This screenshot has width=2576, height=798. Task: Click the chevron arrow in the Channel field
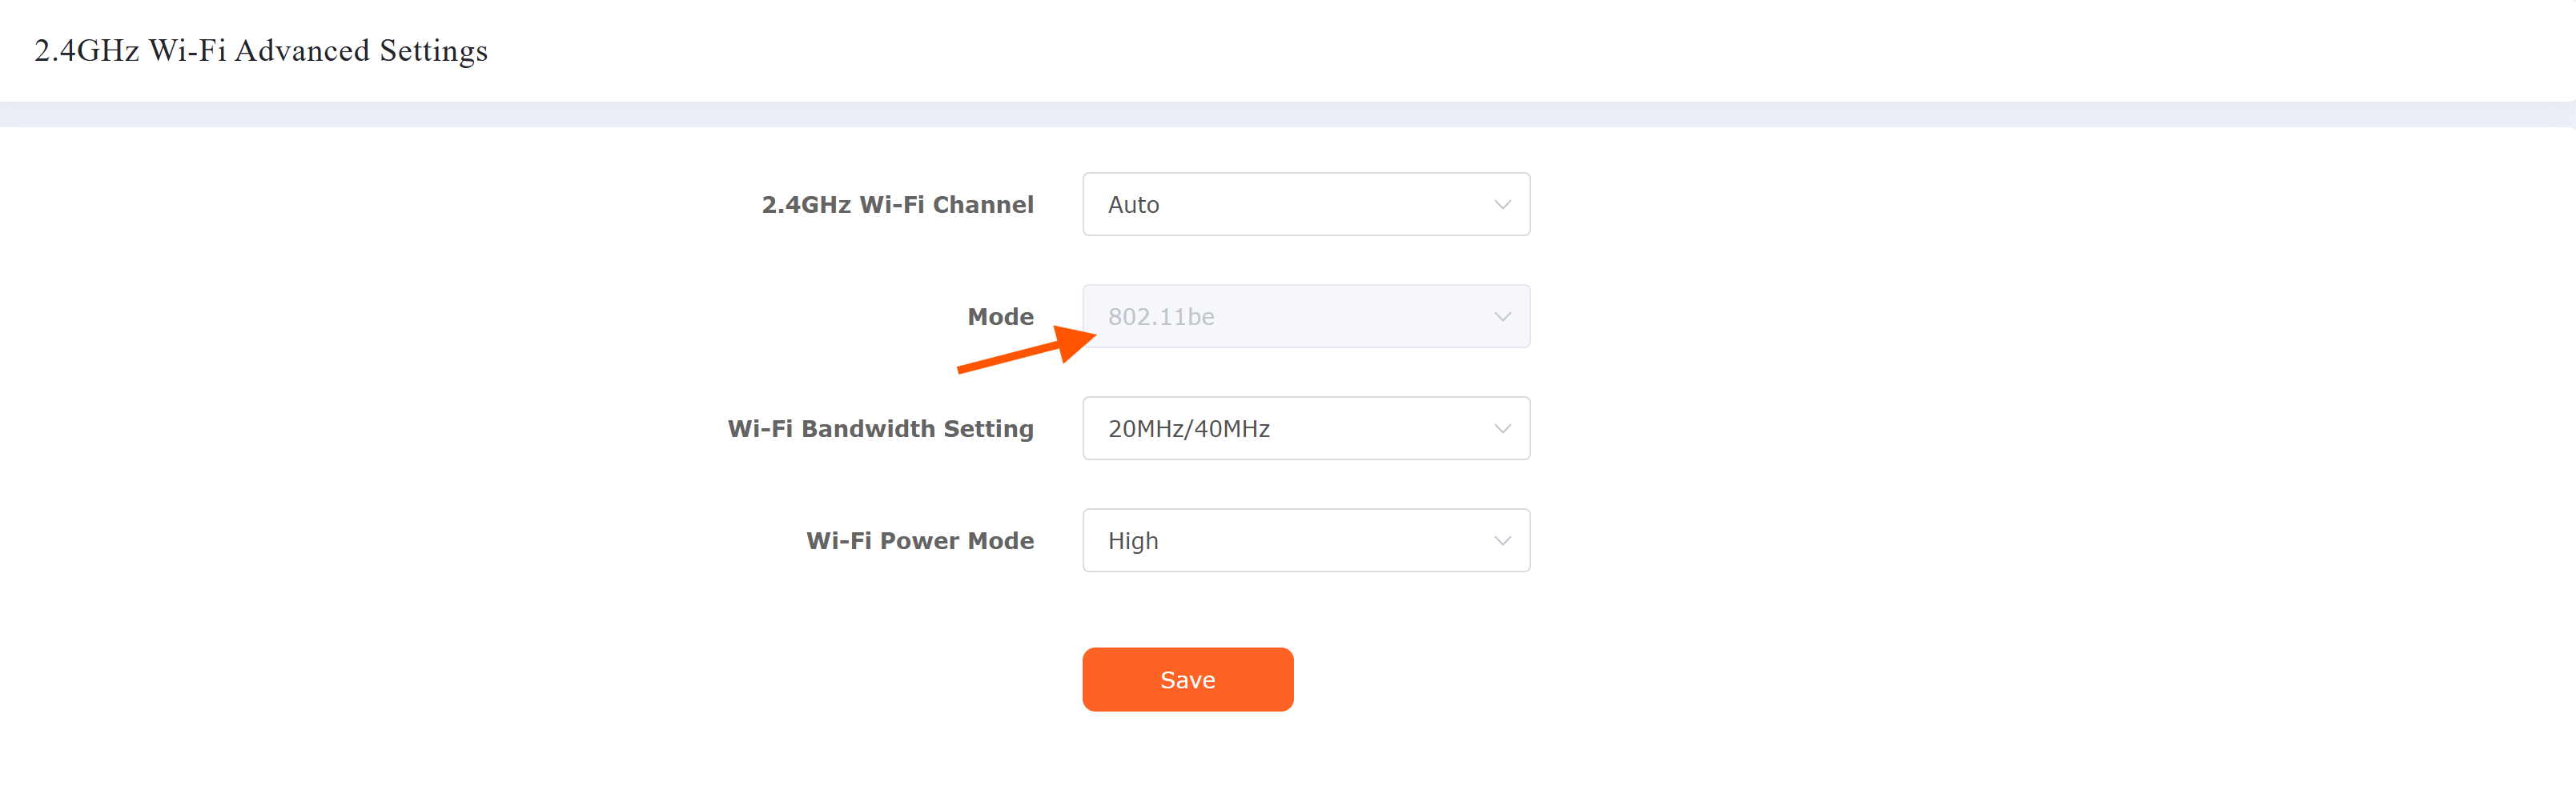pos(1501,205)
